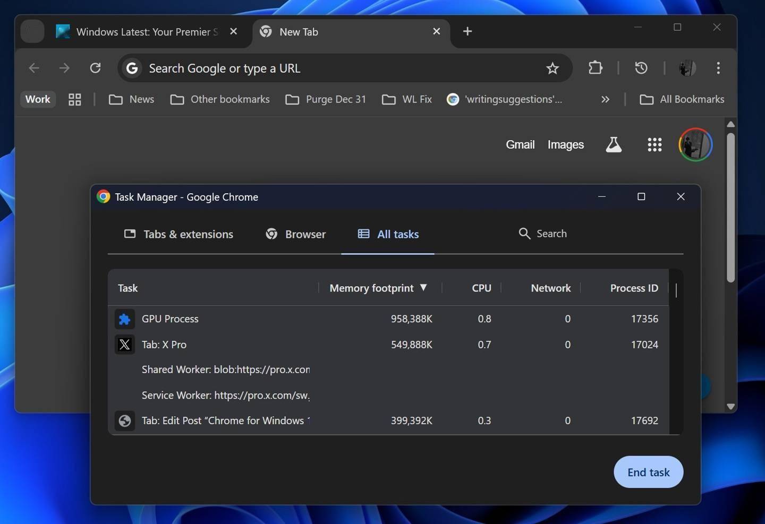
Task: Click the Work tab group chip
Action: [x=38, y=99]
